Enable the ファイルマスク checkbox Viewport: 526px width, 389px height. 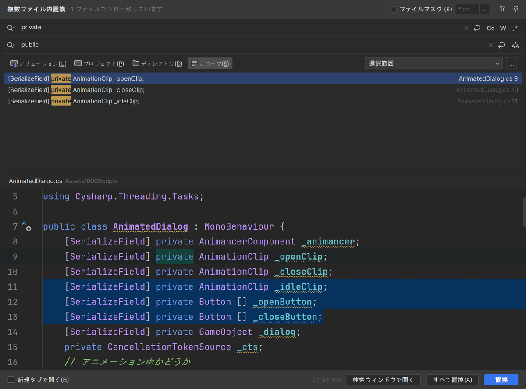point(393,9)
